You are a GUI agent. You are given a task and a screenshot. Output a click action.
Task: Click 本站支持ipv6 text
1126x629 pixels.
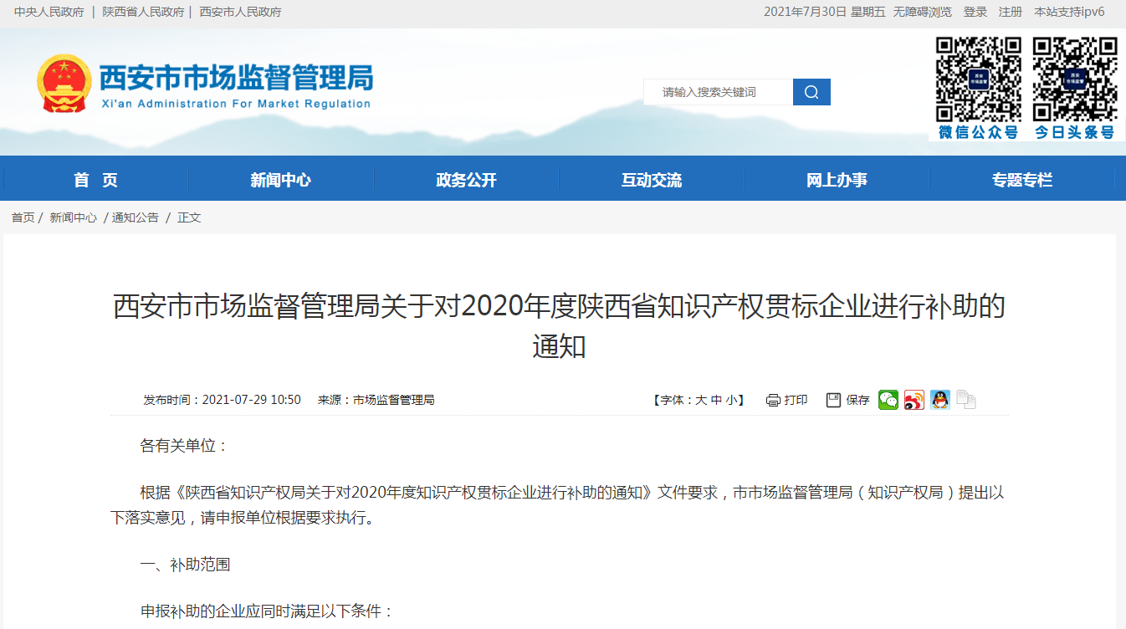click(1069, 12)
